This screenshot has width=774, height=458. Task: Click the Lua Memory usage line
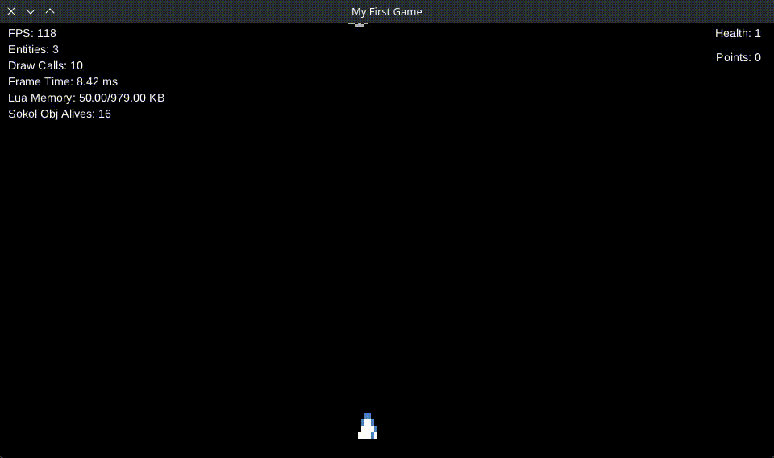(x=86, y=98)
